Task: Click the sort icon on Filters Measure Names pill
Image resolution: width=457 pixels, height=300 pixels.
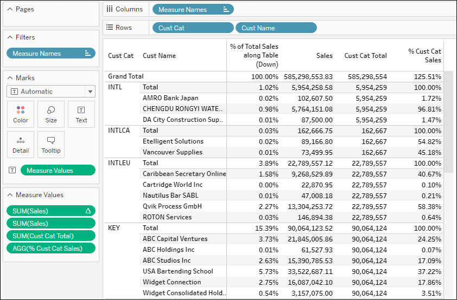Action: pyautogui.click(x=87, y=53)
